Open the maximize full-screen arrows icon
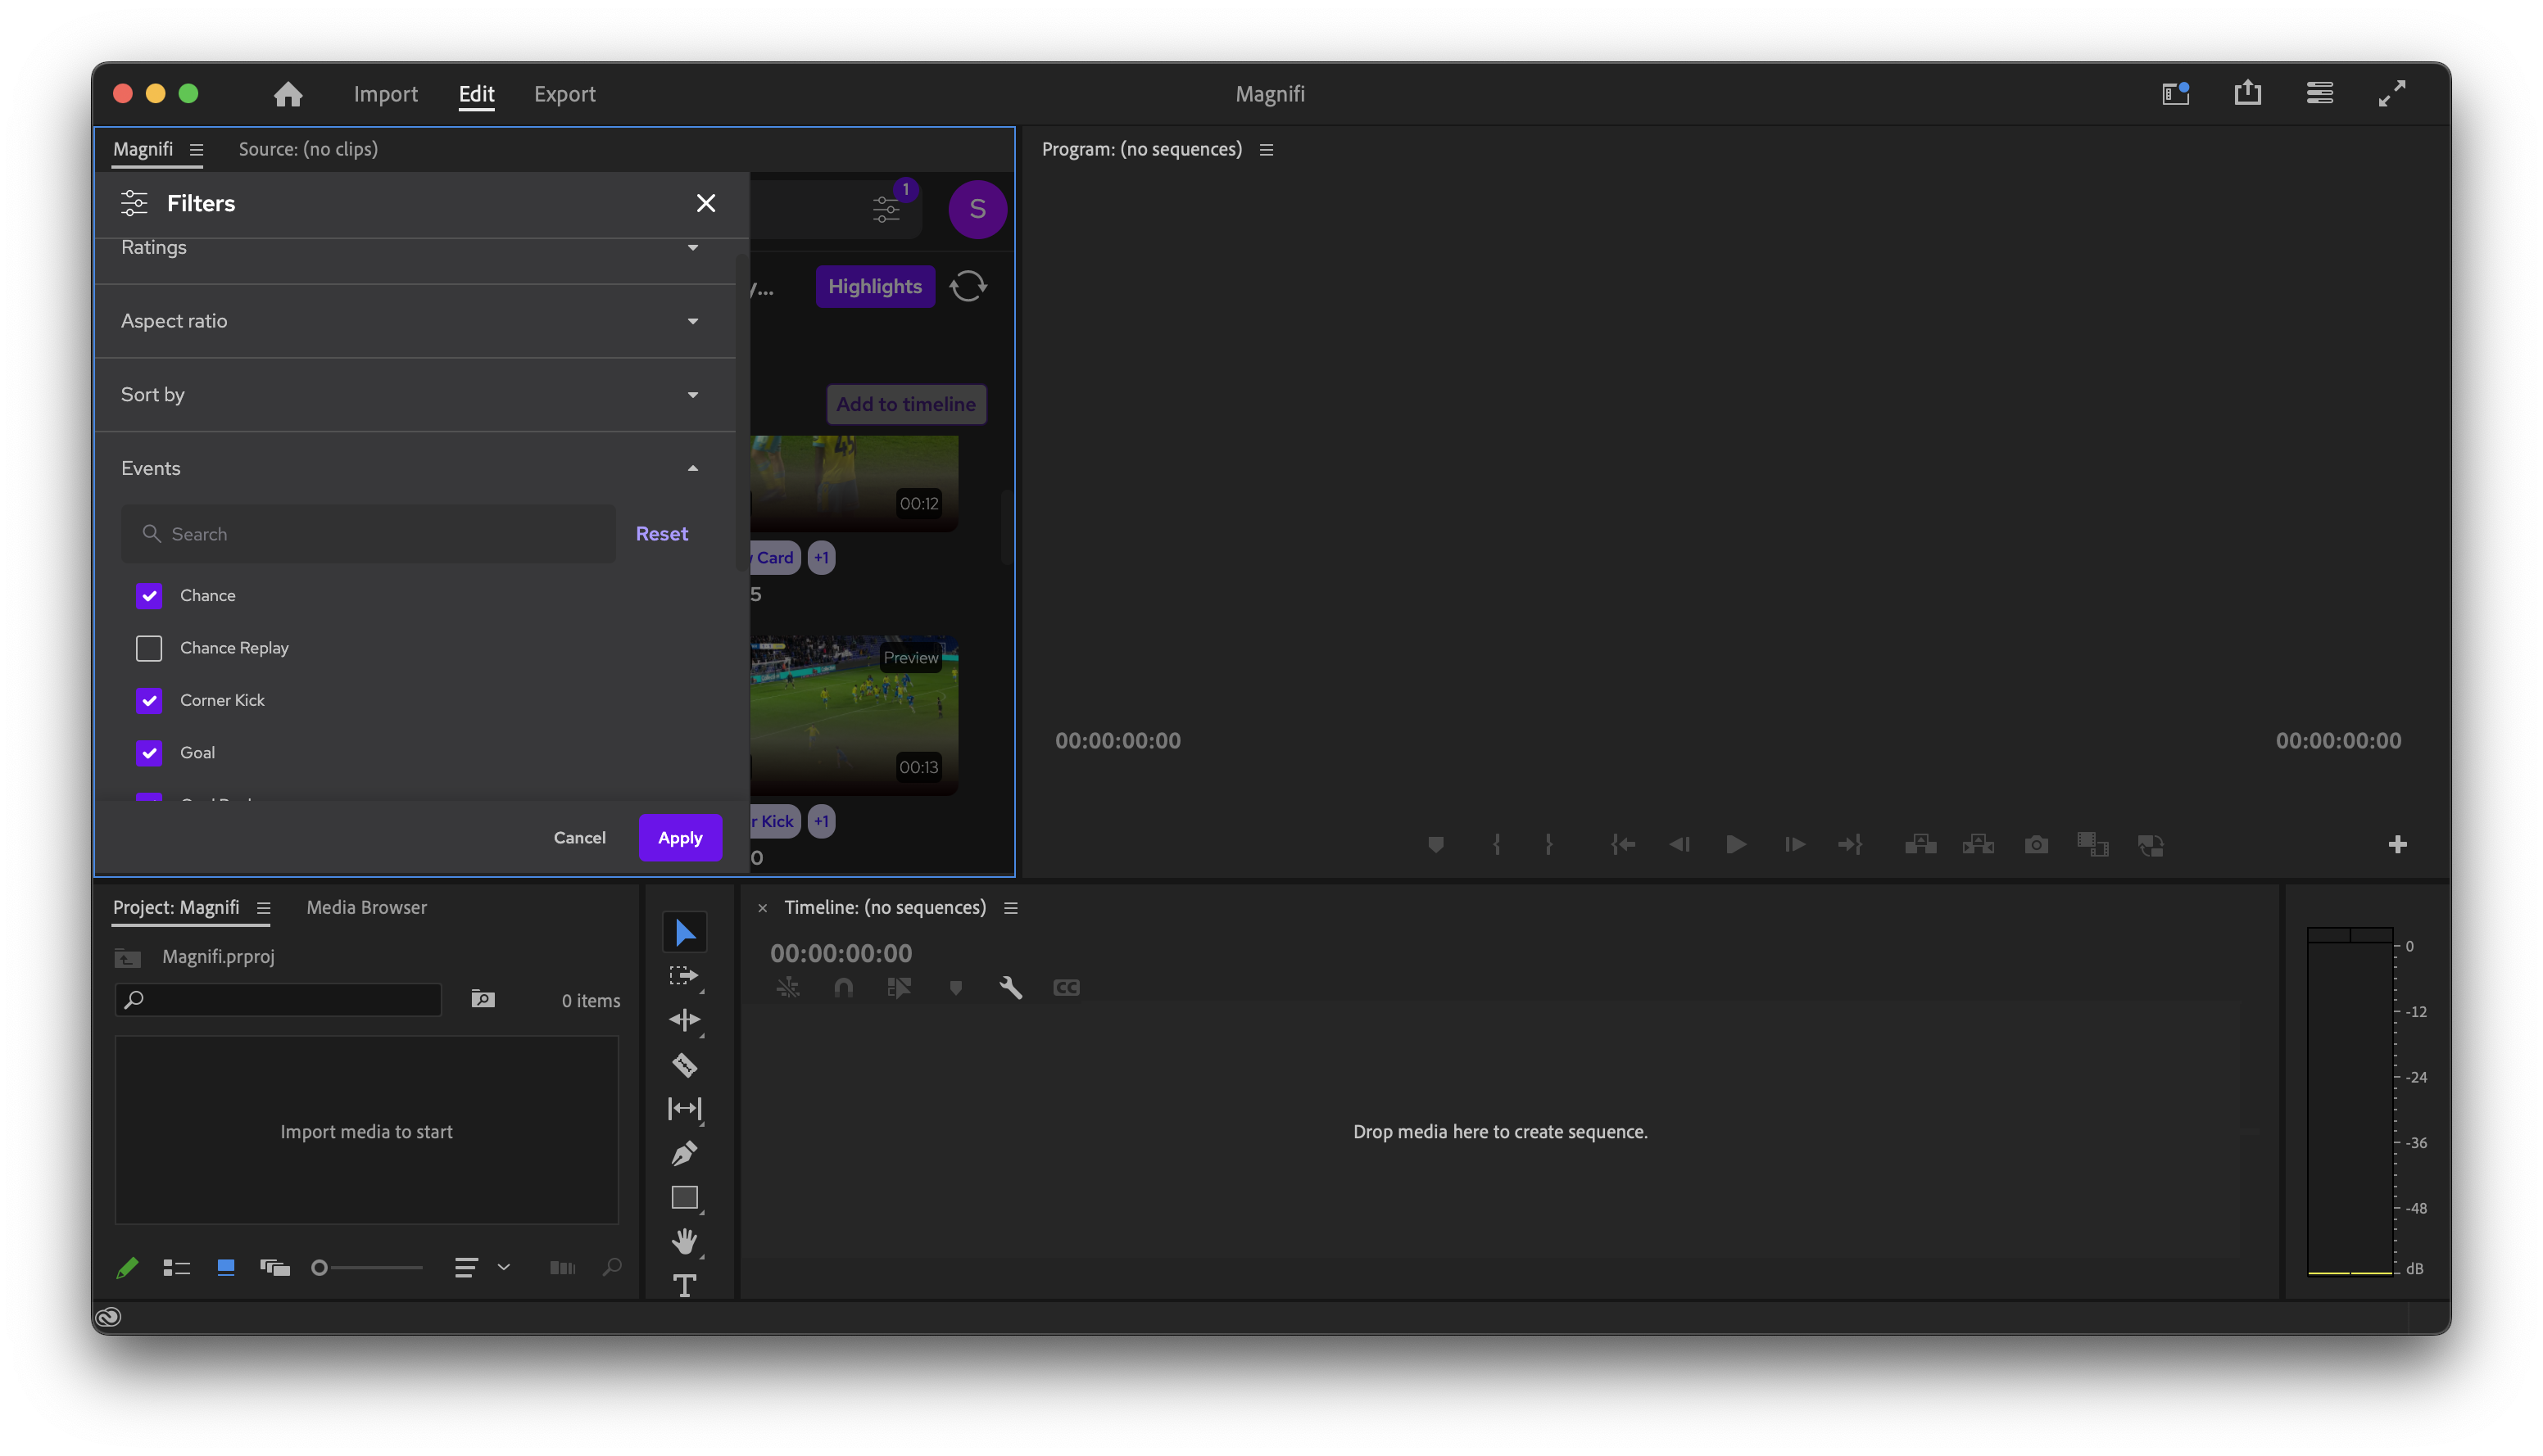This screenshot has width=2543, height=1456. [2391, 93]
